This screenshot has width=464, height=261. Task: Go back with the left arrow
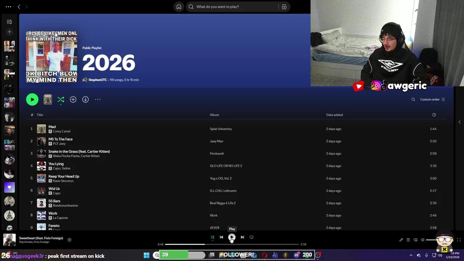click(x=19, y=7)
